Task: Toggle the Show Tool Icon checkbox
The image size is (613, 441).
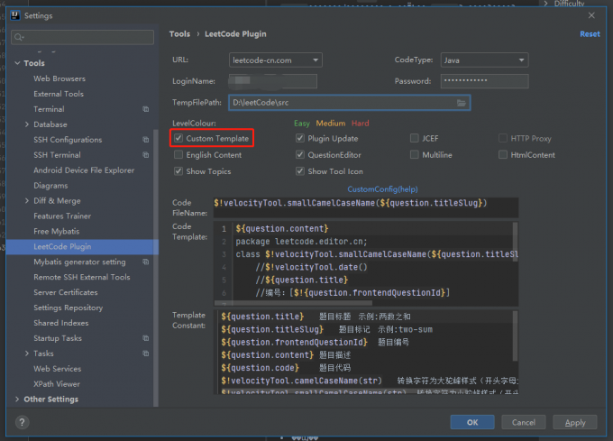Action: point(300,170)
